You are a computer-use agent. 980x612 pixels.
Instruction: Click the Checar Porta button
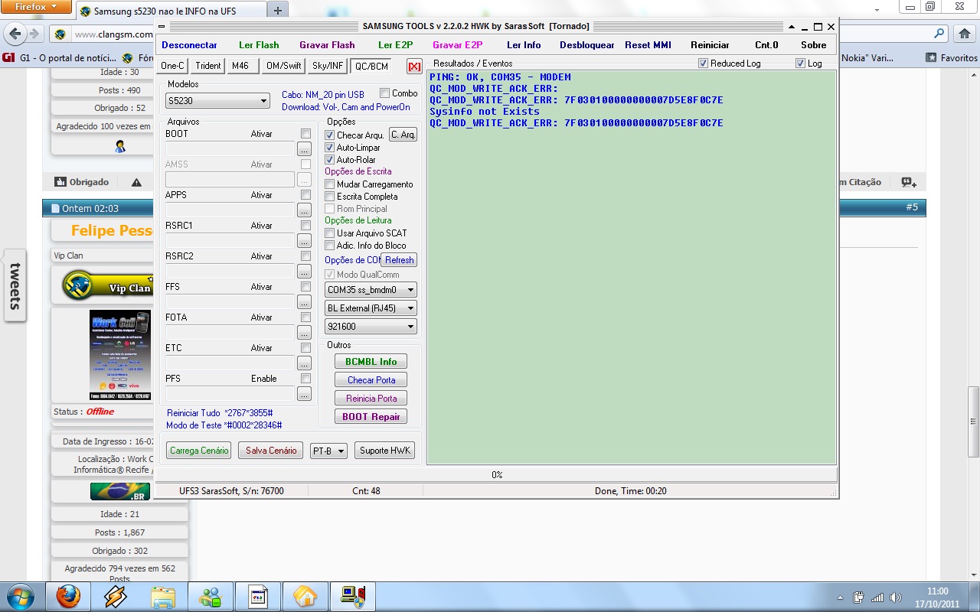[371, 380]
